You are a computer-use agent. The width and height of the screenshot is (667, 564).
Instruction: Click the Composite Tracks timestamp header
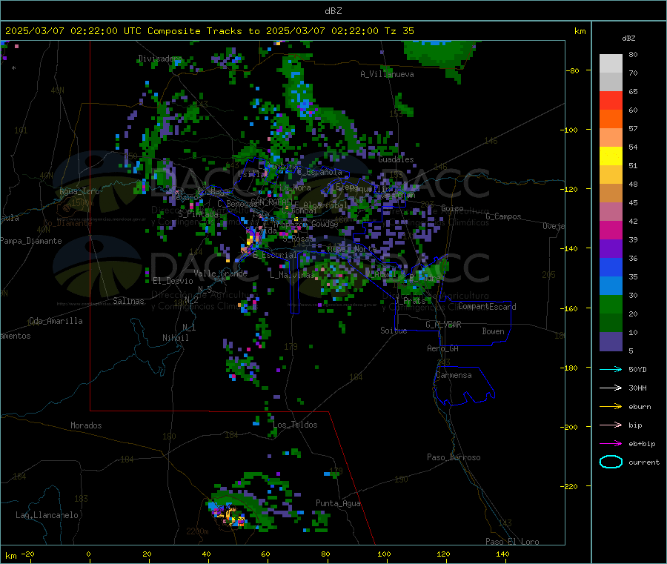209,31
